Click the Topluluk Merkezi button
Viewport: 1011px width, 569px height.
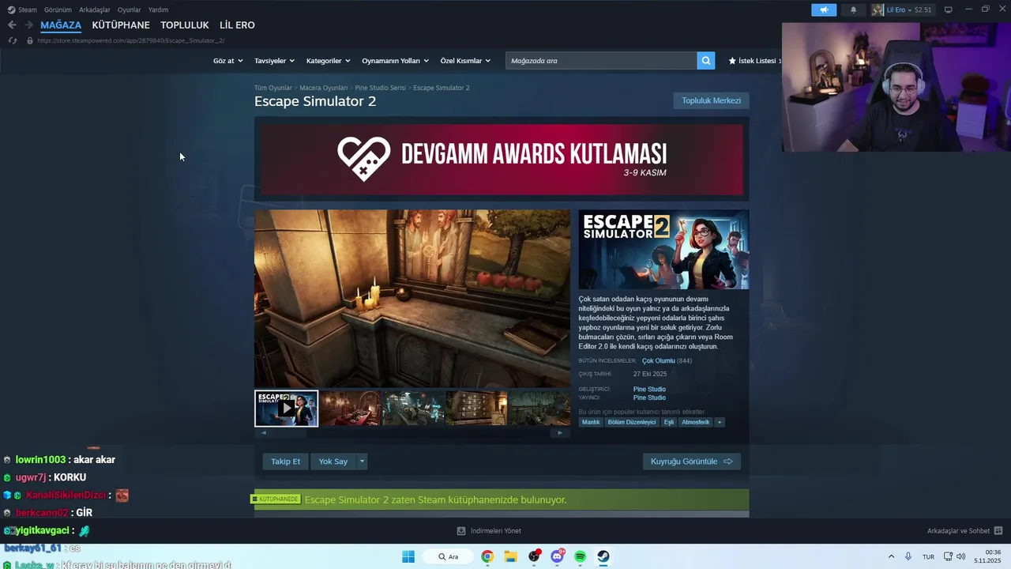pos(711,100)
